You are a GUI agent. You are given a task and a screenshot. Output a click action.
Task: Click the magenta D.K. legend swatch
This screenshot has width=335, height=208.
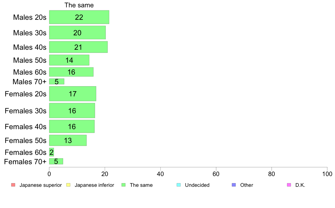coord(289,185)
